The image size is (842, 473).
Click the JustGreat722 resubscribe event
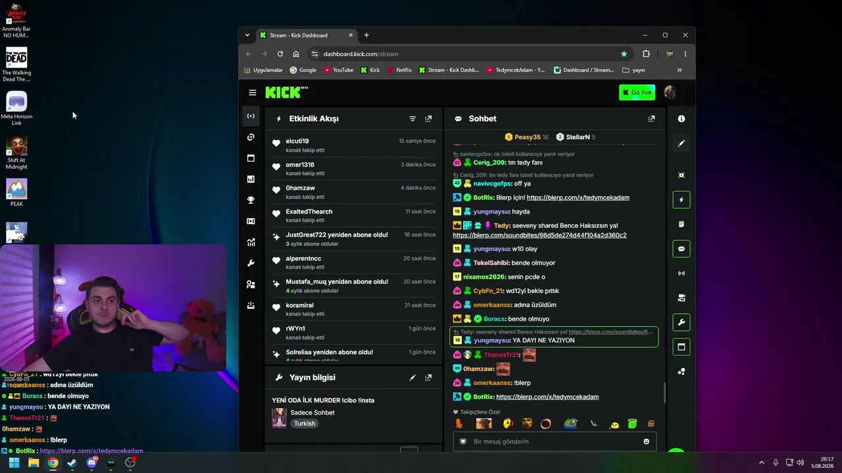[x=354, y=239]
